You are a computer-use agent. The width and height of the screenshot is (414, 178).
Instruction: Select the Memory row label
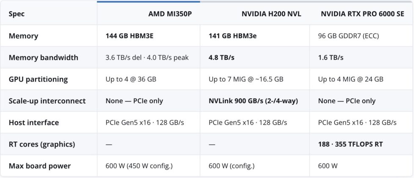click(24, 36)
